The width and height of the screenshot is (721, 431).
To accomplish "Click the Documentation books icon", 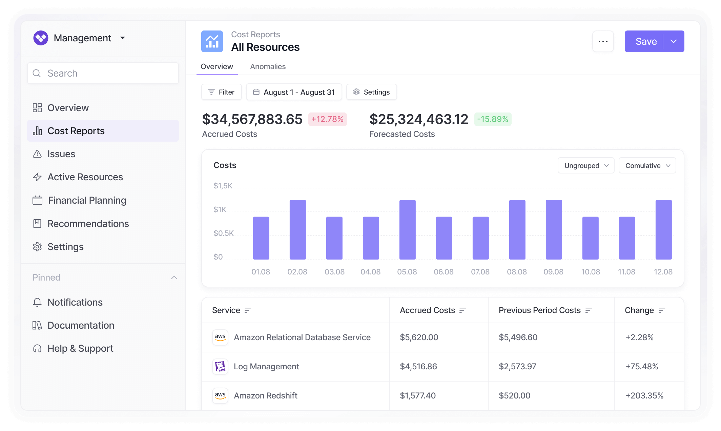I will pos(37,325).
